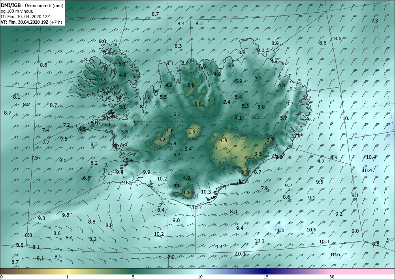The height and width of the screenshot is (280, 395).
Task: Click the 1 label on the color scale
Action: tap(67, 277)
